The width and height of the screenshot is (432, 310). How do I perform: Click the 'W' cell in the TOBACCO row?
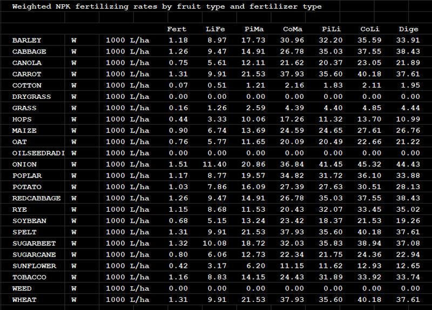point(73,277)
